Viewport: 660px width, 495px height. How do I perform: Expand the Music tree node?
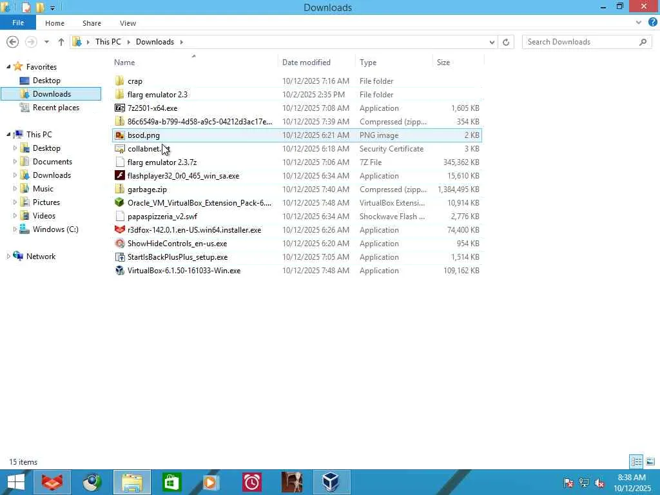tap(15, 189)
